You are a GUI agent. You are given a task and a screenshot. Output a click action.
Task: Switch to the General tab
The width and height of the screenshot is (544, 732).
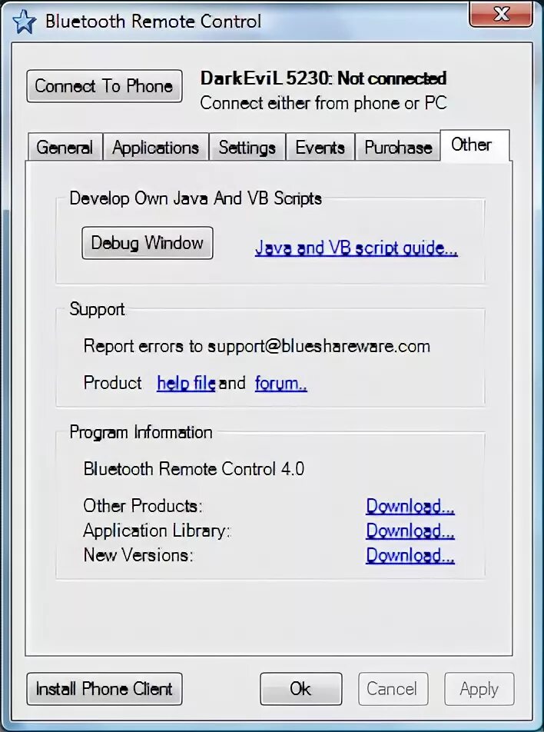(x=65, y=148)
